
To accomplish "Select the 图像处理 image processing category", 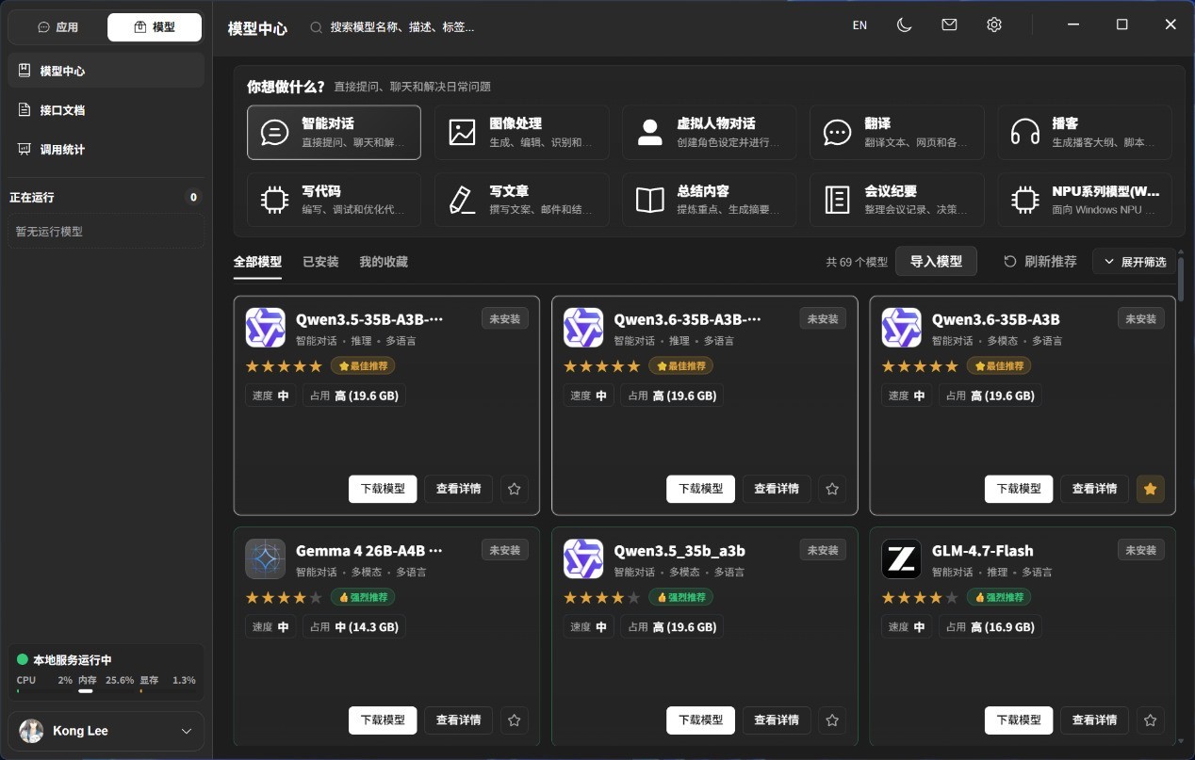I will coord(521,133).
